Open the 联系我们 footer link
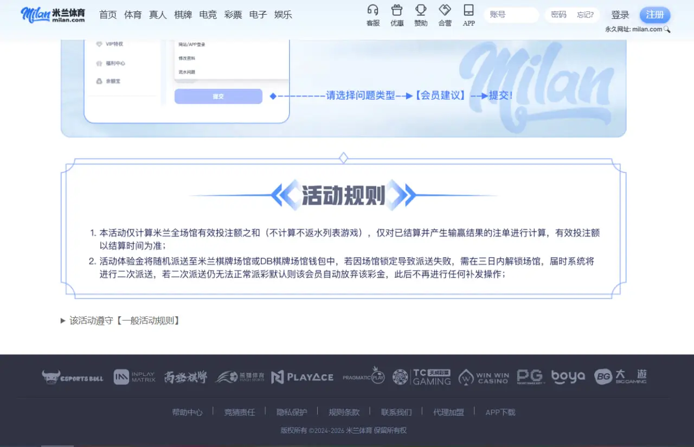The width and height of the screenshot is (694, 447). pos(396,412)
